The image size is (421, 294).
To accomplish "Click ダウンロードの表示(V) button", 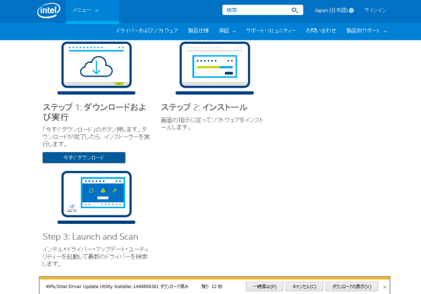I will point(351,287).
